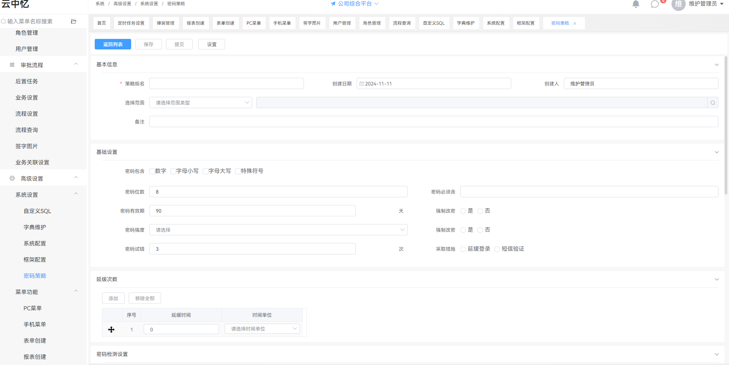Check the 数字 checkbox
Screen dimensions: 729x365
coord(152,171)
